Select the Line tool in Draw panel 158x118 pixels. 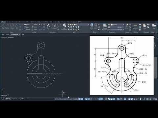click(3, 26)
